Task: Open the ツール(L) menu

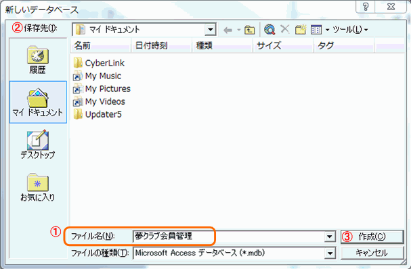Action: point(350,30)
